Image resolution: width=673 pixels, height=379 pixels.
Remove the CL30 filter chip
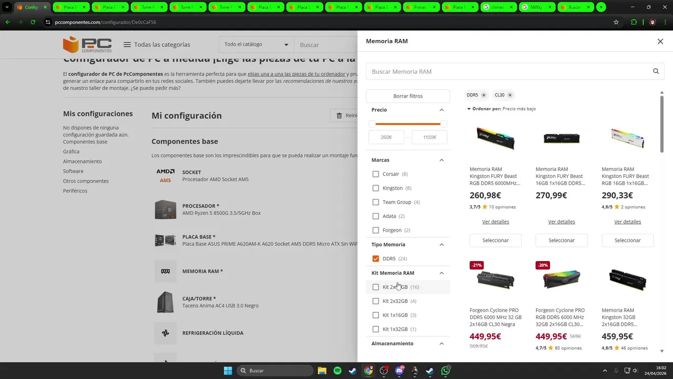(510, 95)
